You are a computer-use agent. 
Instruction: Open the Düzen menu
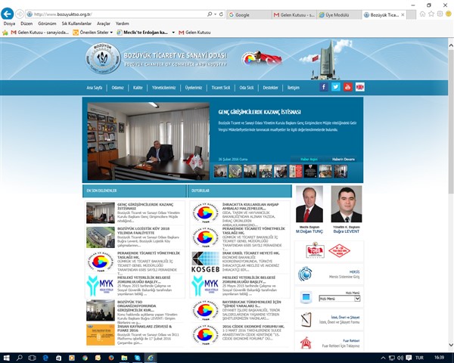tap(26, 23)
